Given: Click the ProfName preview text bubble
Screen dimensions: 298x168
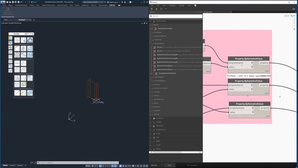Looking at the screenshot, I should coord(249,76).
